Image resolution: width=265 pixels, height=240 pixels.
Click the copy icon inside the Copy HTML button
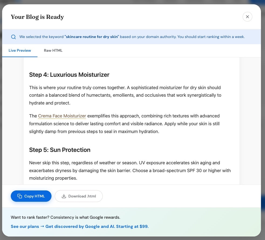tap(20, 196)
